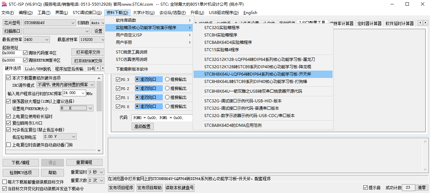Expand 用户手册 submenu
The width and height of the screenshot is (430, 193).
point(149,42)
